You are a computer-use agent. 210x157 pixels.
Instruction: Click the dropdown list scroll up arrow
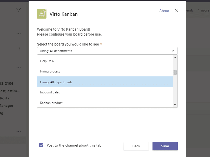(x=175, y=57)
